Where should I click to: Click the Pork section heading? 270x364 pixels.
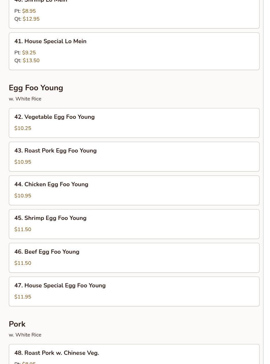click(x=17, y=324)
